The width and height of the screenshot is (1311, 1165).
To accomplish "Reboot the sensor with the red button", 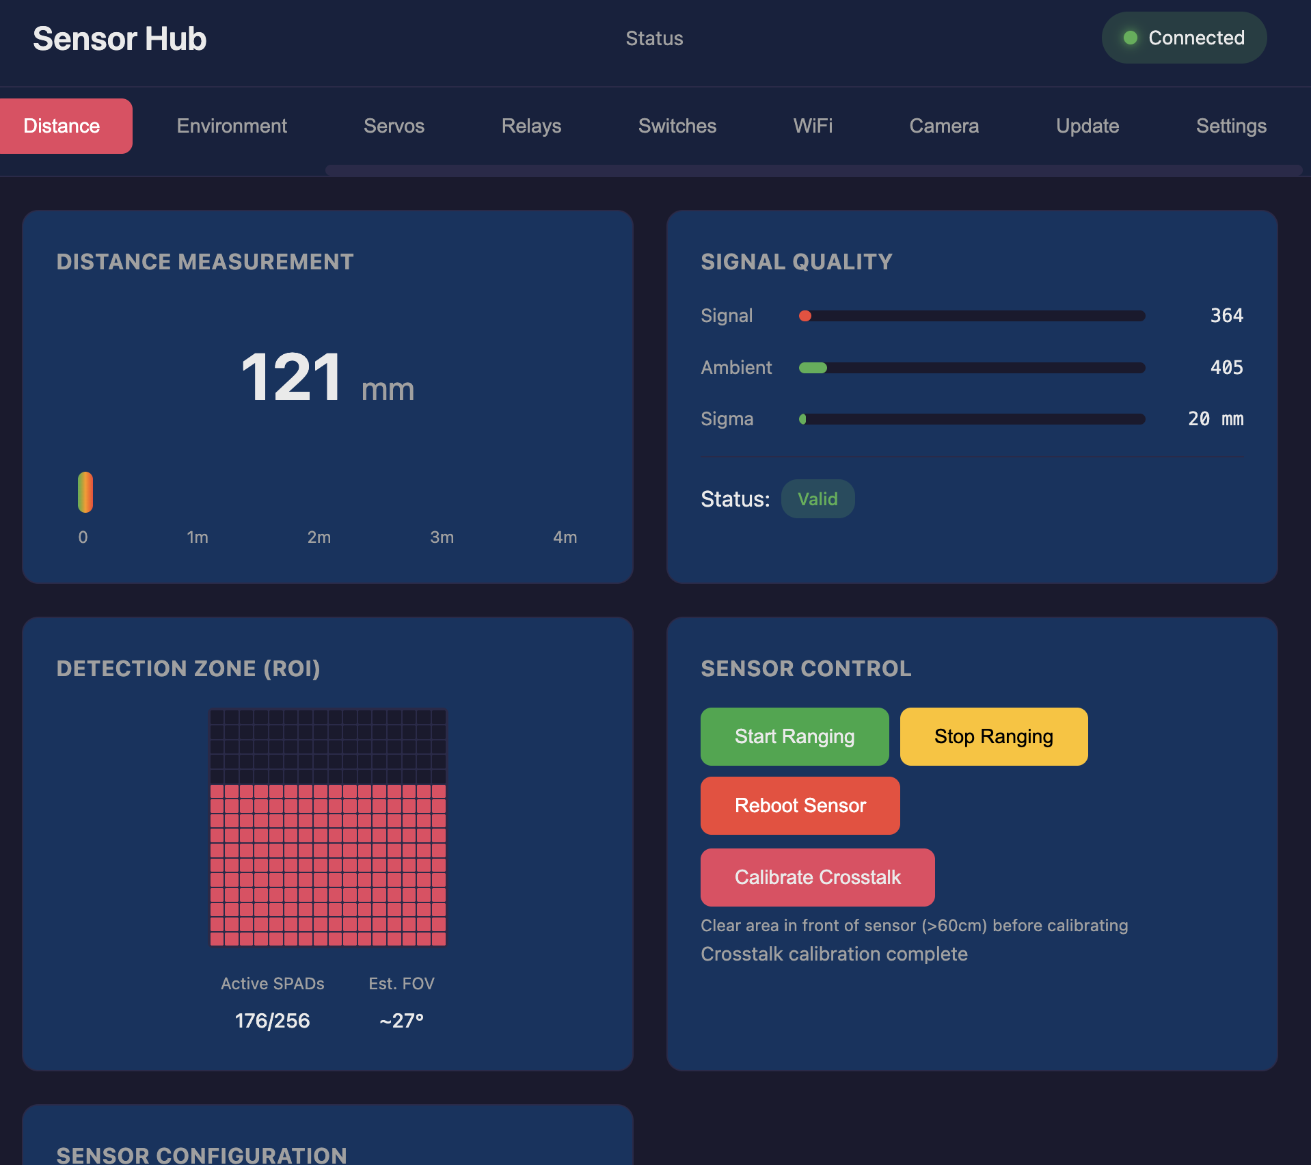I will (800, 805).
